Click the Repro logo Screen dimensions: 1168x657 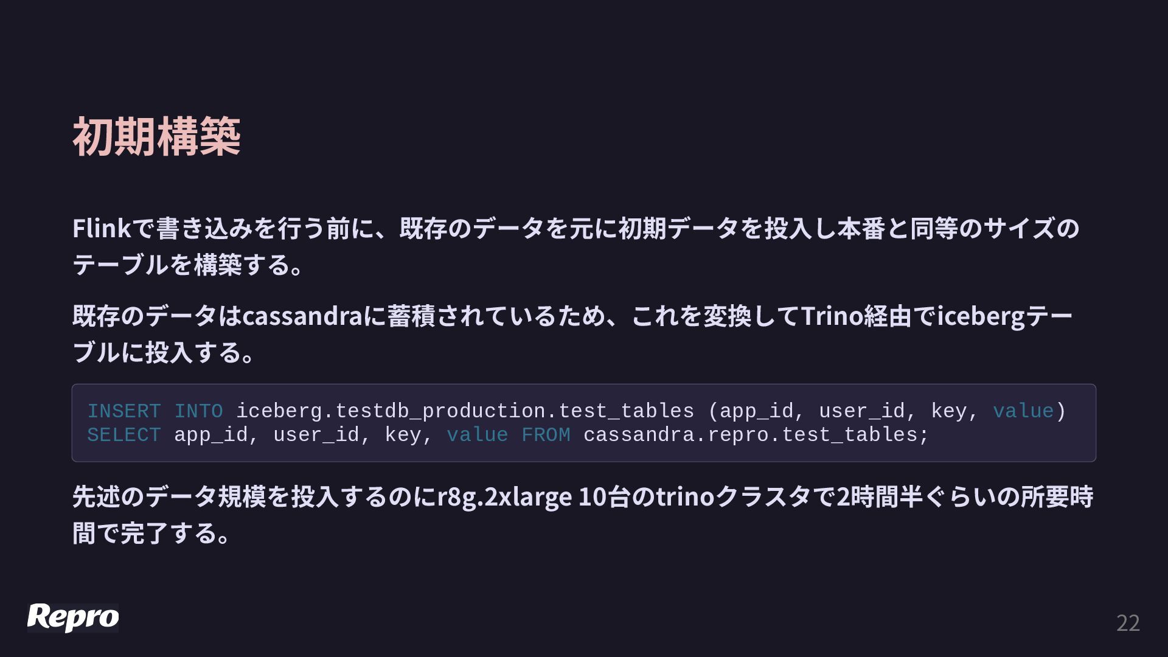(73, 617)
